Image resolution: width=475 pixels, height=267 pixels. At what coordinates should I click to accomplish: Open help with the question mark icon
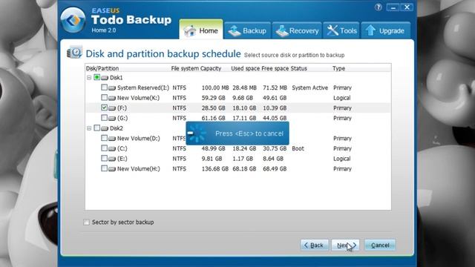378,7
